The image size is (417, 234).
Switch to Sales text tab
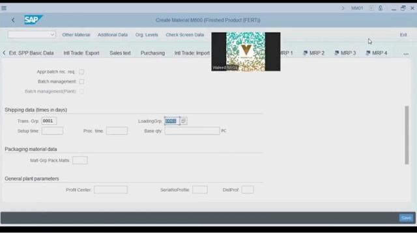(x=120, y=53)
